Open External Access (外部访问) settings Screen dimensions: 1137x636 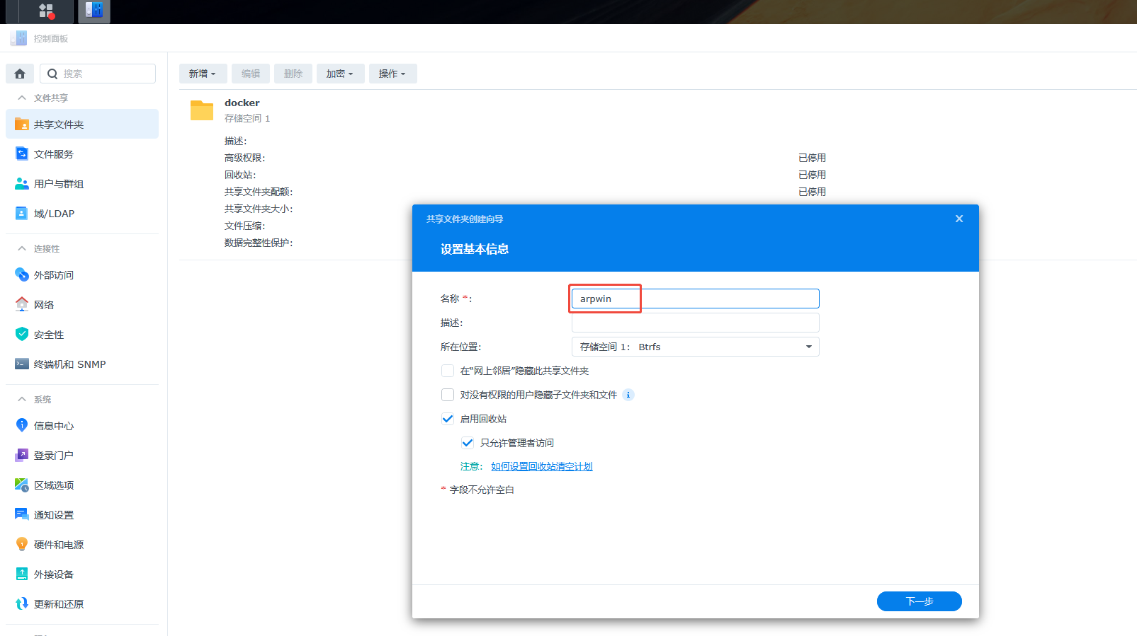coord(54,275)
